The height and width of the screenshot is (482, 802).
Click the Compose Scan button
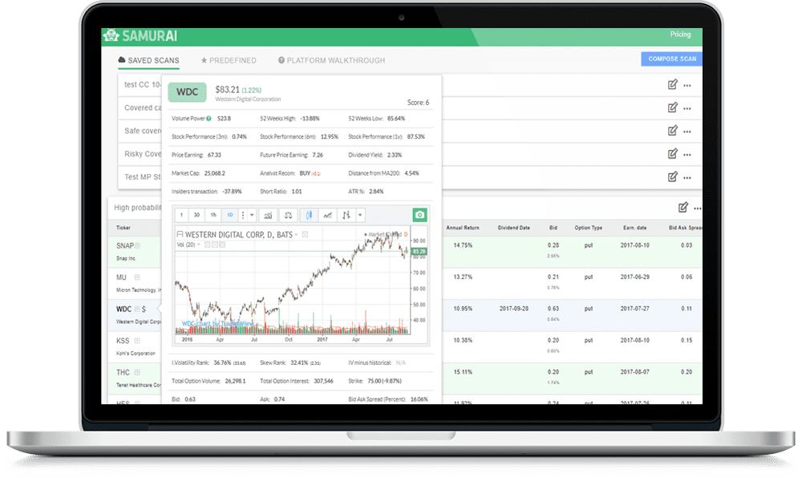(671, 59)
